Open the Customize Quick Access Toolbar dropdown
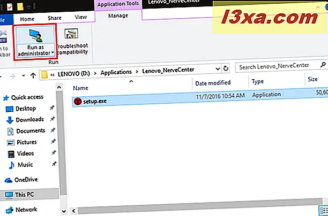Image resolution: width=328 pixels, height=216 pixels. click(x=29, y=7)
